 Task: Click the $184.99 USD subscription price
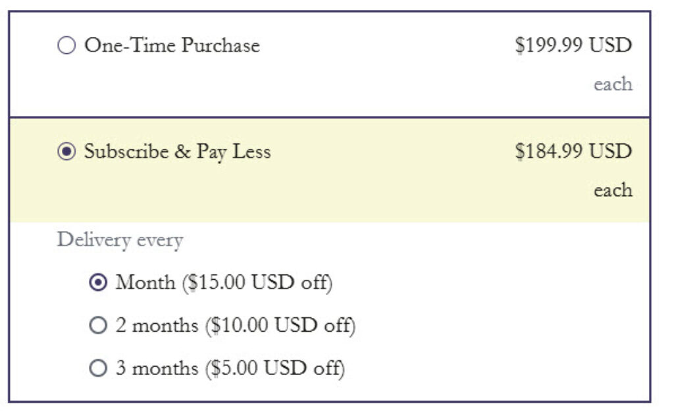pos(573,151)
